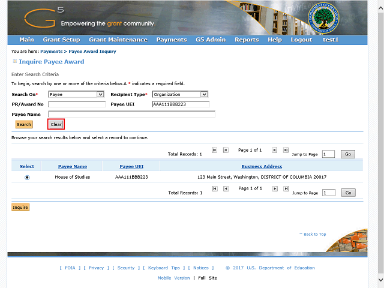384x288 pixels.
Task: Click Logout in the navigation bar
Action: tap(301, 40)
